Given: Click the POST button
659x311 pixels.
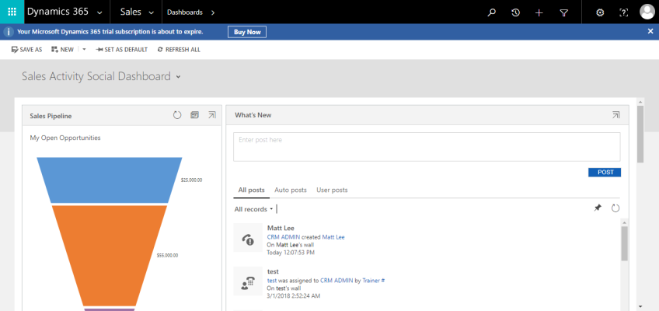Looking at the screenshot, I should [605, 173].
